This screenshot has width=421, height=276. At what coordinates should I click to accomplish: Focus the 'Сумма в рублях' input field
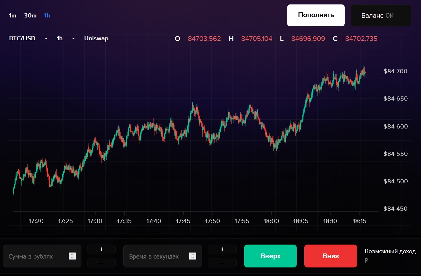coord(37,256)
